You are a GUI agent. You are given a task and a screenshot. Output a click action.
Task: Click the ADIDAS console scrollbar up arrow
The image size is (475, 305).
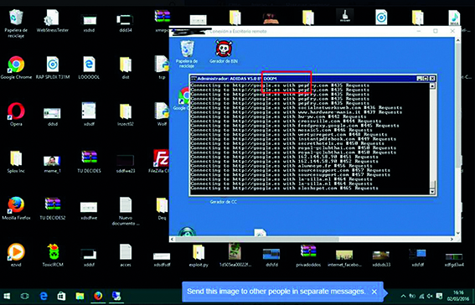(x=432, y=85)
